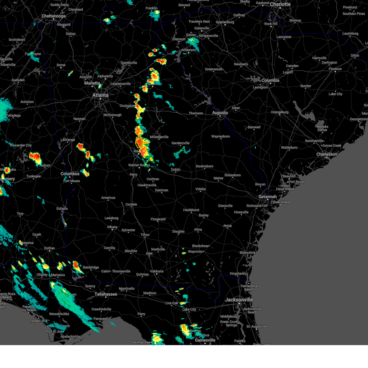Select the Orangeburg label
The width and height of the screenshot is (368, 368).
tap(280, 112)
